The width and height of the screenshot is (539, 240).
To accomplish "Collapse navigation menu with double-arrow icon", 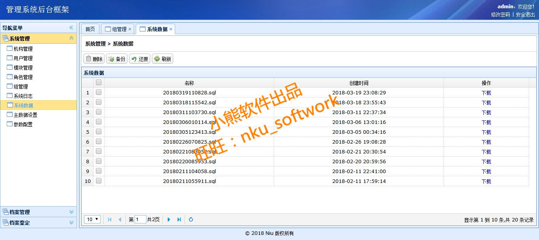I will 71,28.
